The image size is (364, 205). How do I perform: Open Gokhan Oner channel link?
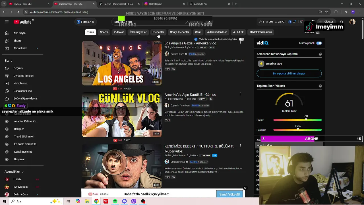(x=177, y=54)
